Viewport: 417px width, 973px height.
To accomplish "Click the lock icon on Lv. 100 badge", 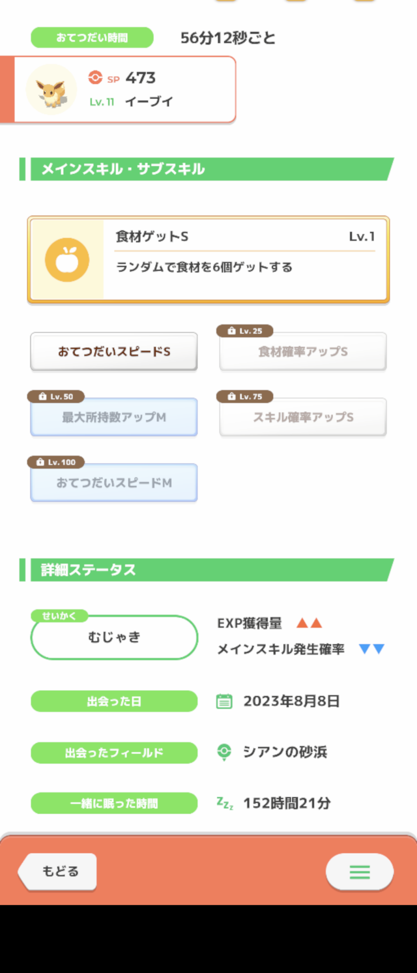I will 40,462.
